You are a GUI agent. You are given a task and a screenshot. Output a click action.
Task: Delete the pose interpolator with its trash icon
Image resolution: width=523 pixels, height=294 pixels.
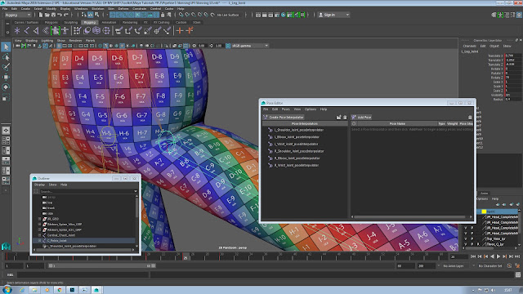(x=345, y=118)
